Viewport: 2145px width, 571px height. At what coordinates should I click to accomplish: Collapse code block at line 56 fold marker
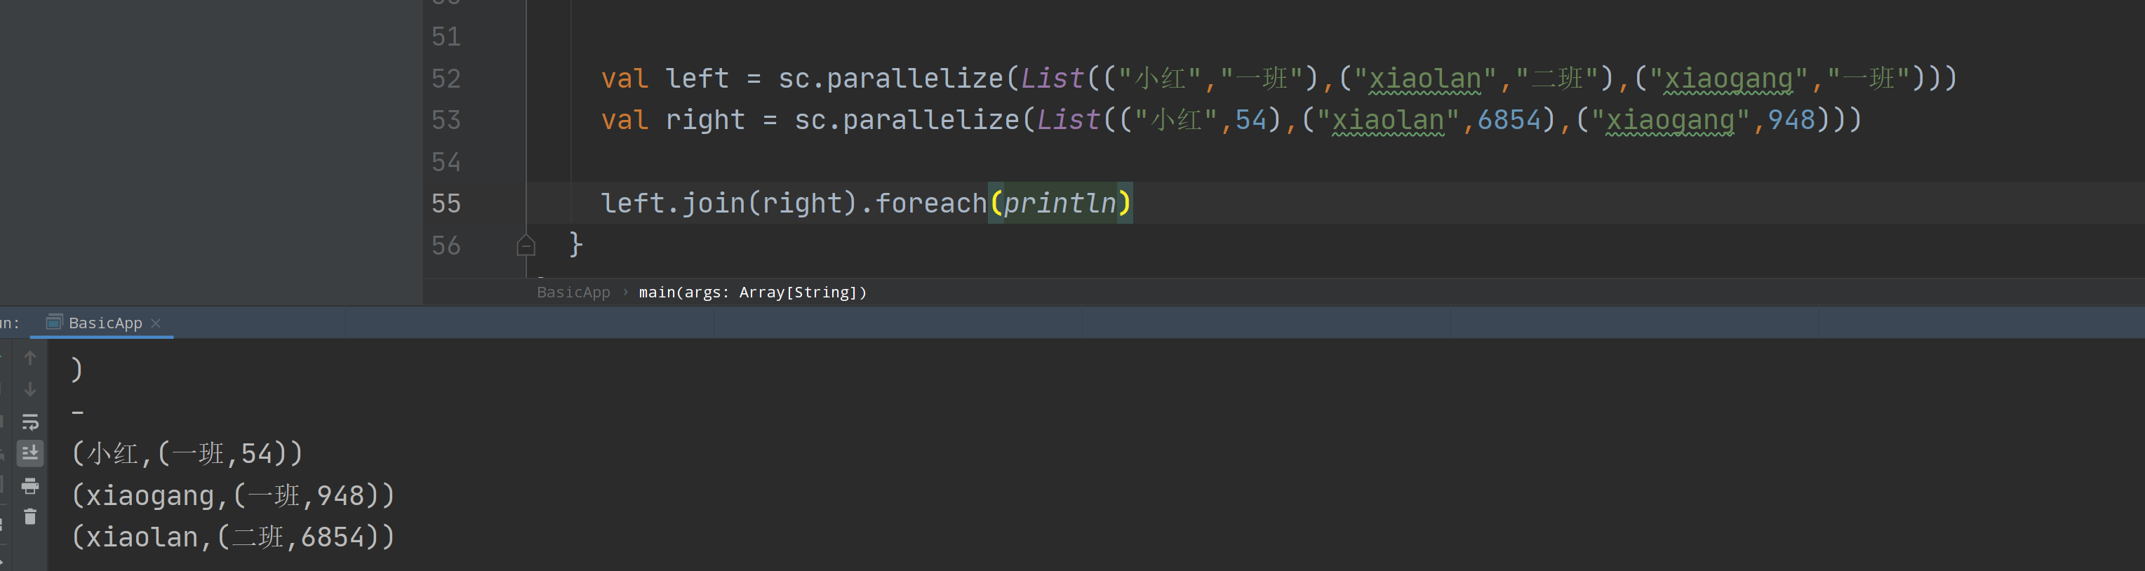(526, 245)
